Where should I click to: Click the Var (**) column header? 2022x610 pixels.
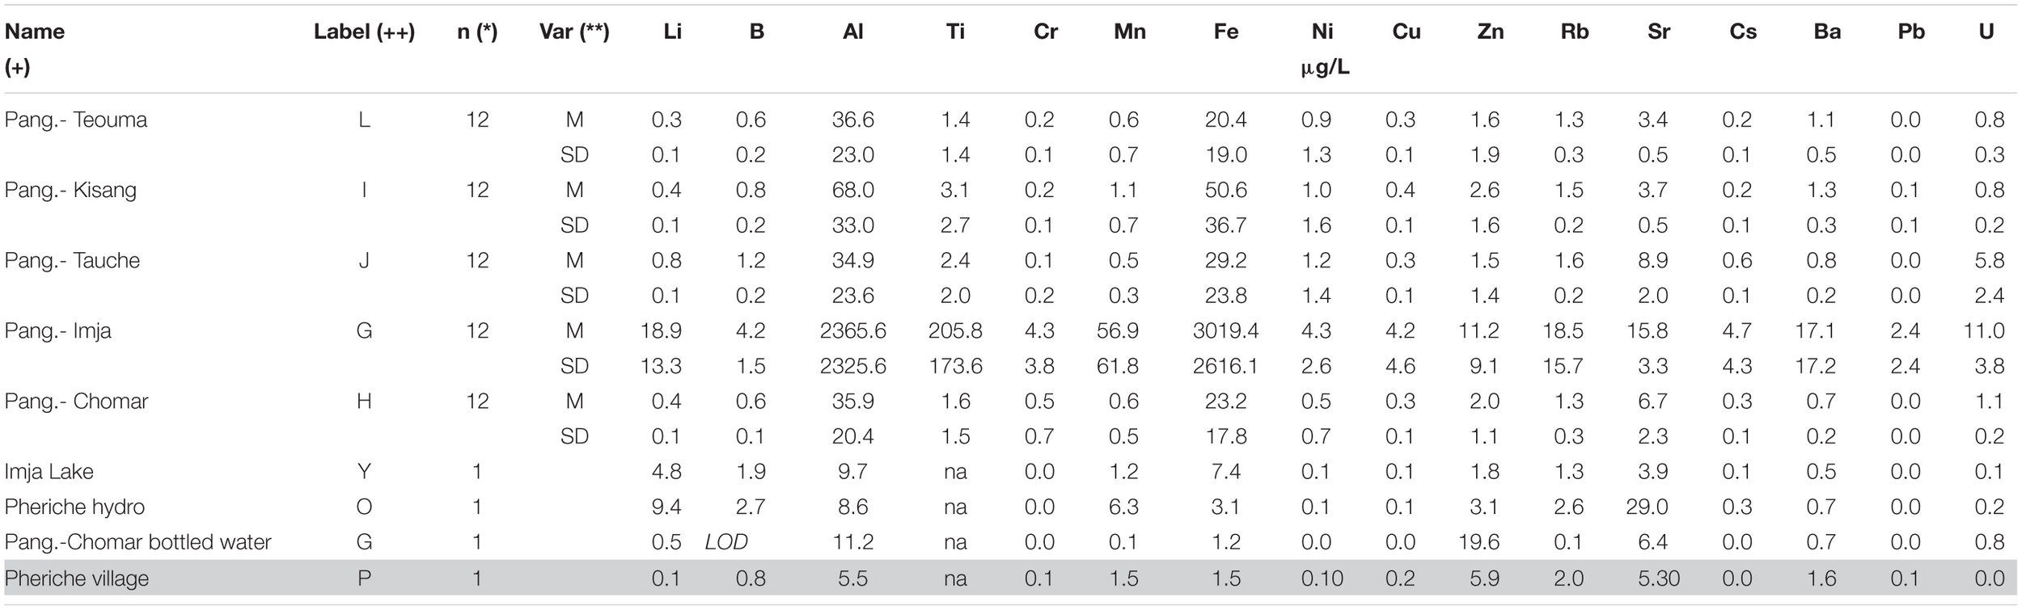pyautogui.click(x=573, y=32)
